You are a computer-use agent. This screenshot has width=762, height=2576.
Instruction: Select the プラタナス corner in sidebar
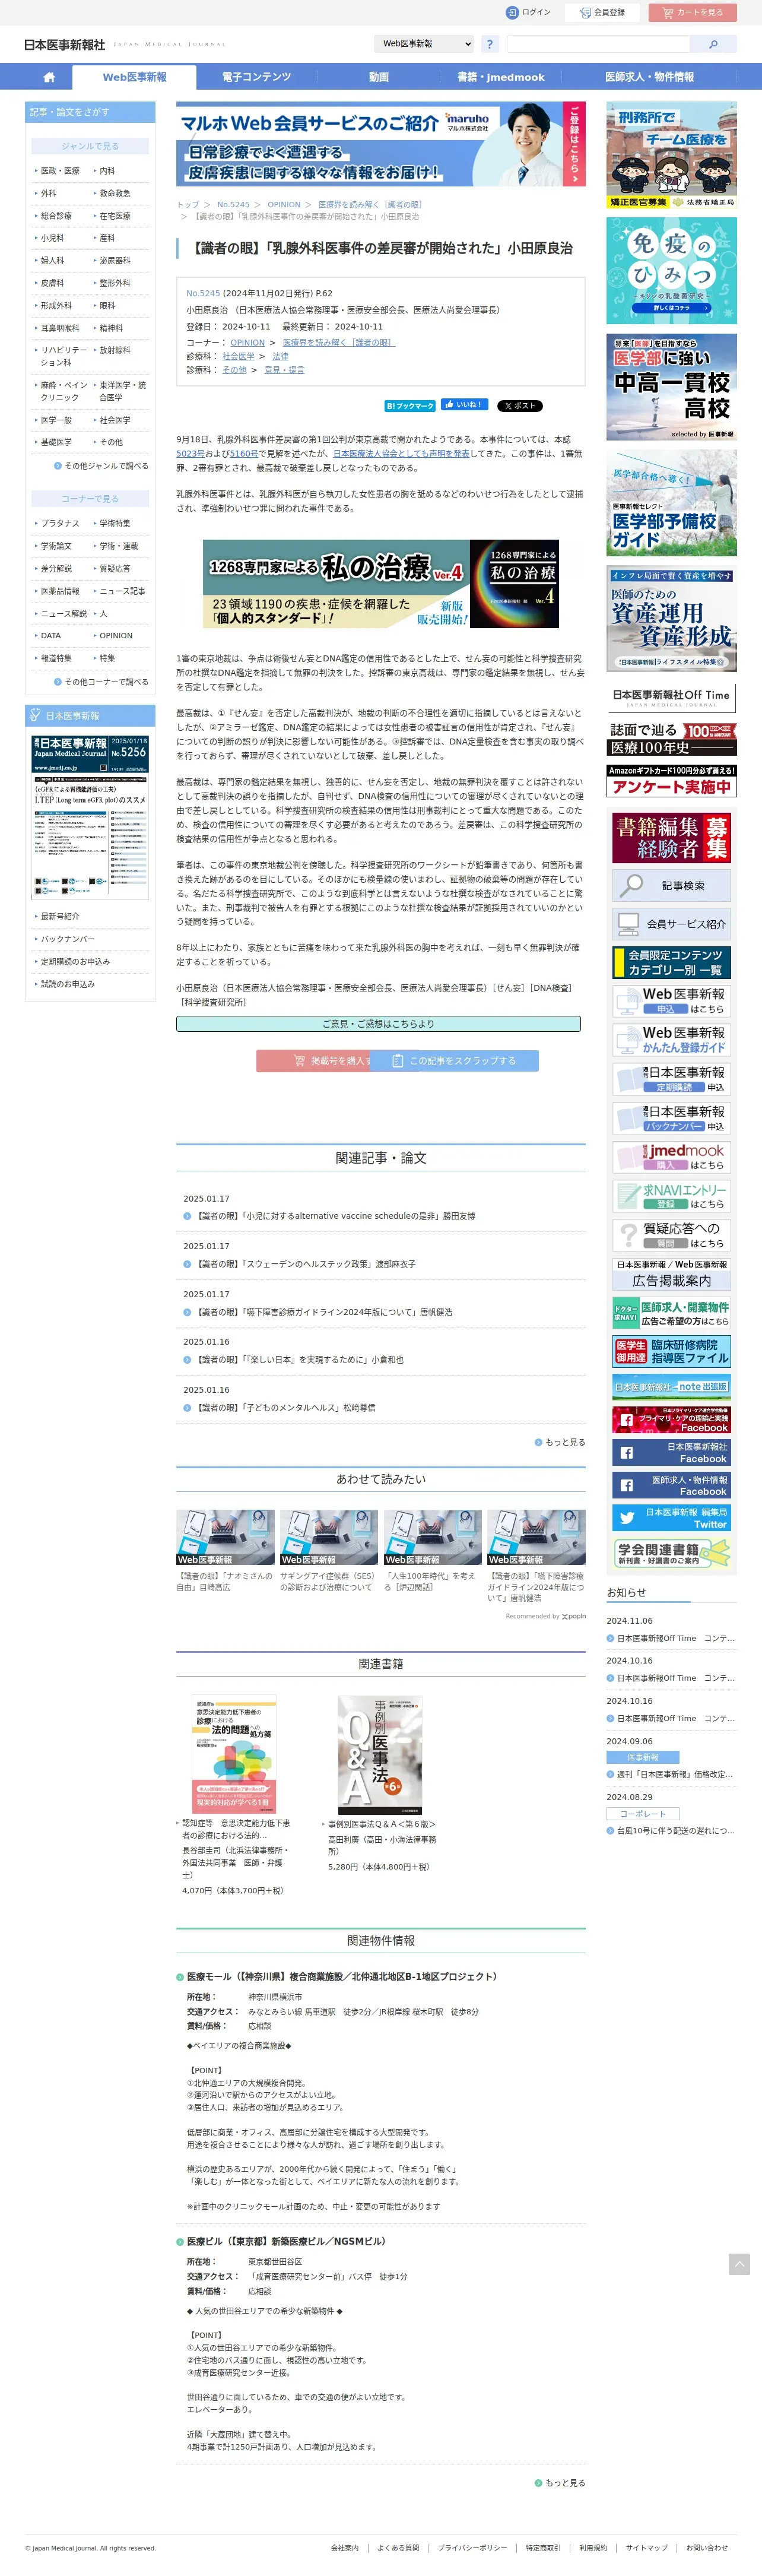tap(60, 523)
